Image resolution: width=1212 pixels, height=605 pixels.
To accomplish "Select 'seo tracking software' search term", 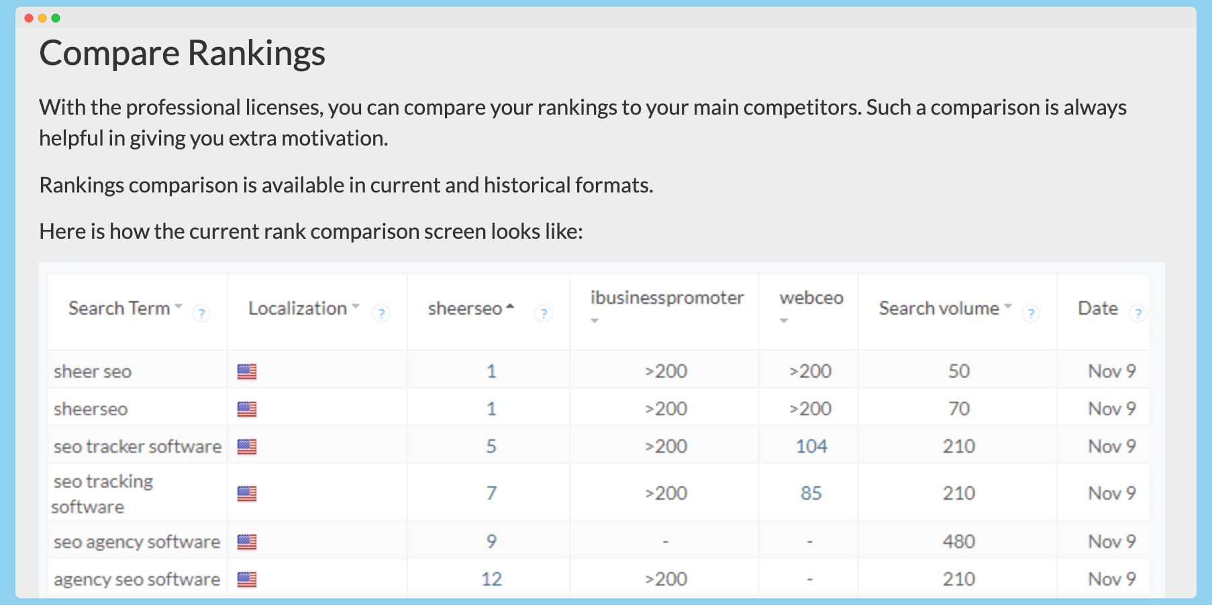I will pyautogui.click(x=103, y=494).
